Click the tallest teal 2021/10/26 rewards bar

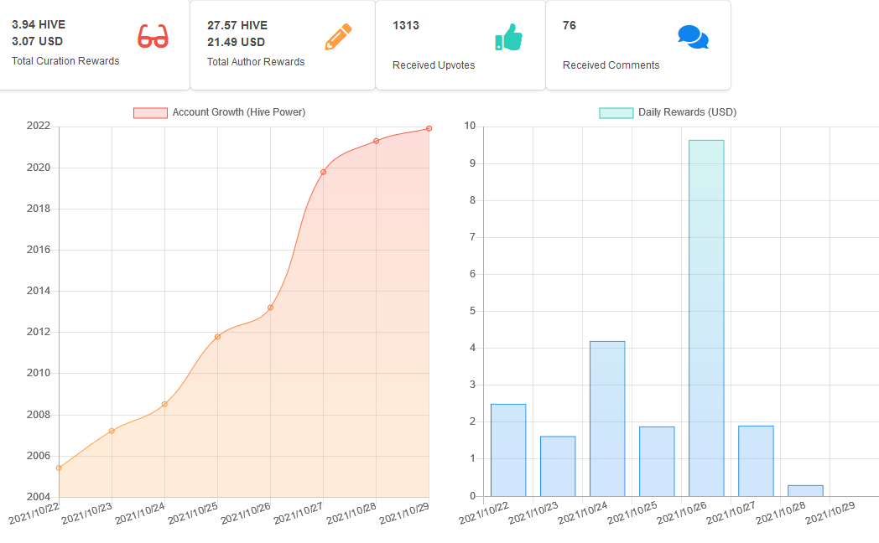tap(706, 318)
